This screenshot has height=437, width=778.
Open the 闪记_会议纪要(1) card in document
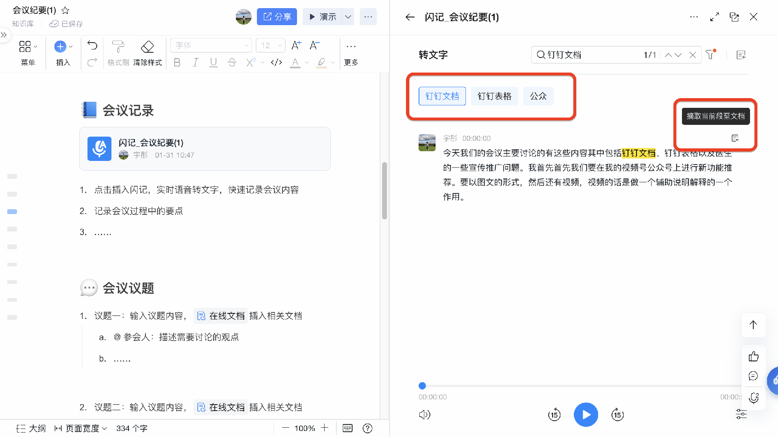click(205, 149)
